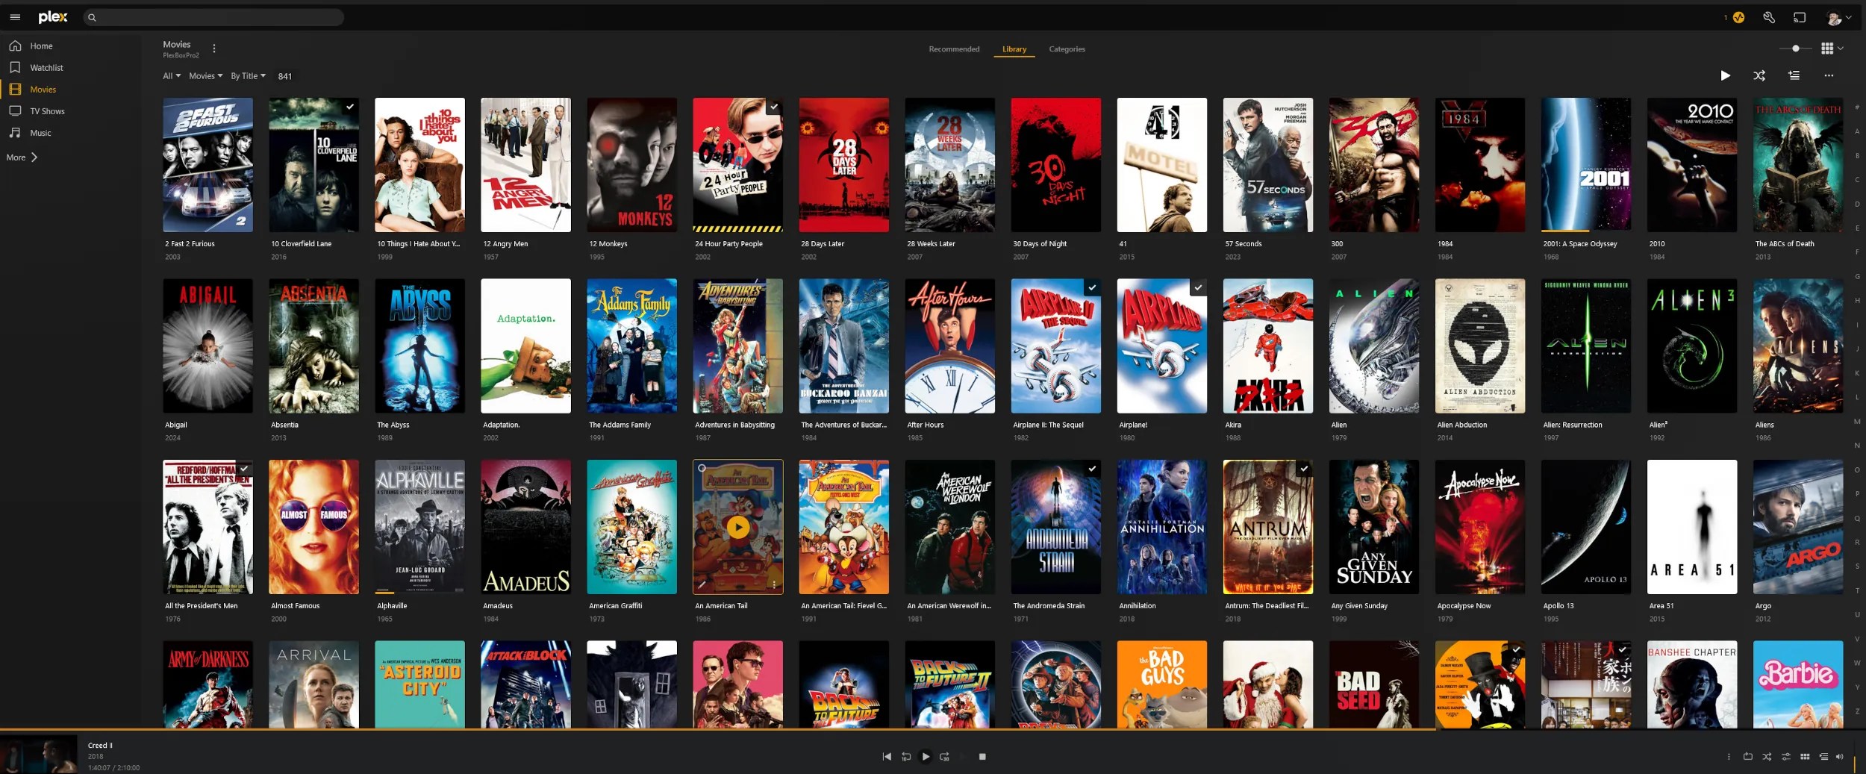Adjust the volume level bar
Viewport: 1866px width, 774px height.
(1854, 756)
